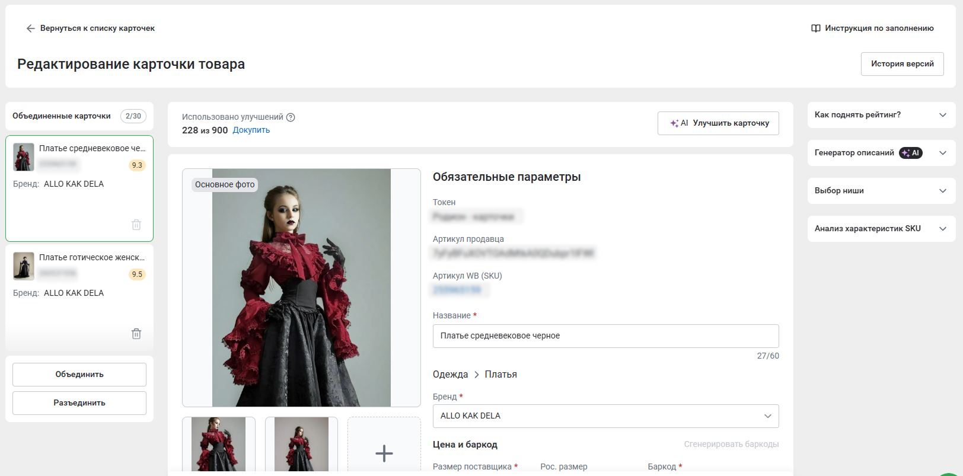Click the Объединить button

tap(79, 375)
